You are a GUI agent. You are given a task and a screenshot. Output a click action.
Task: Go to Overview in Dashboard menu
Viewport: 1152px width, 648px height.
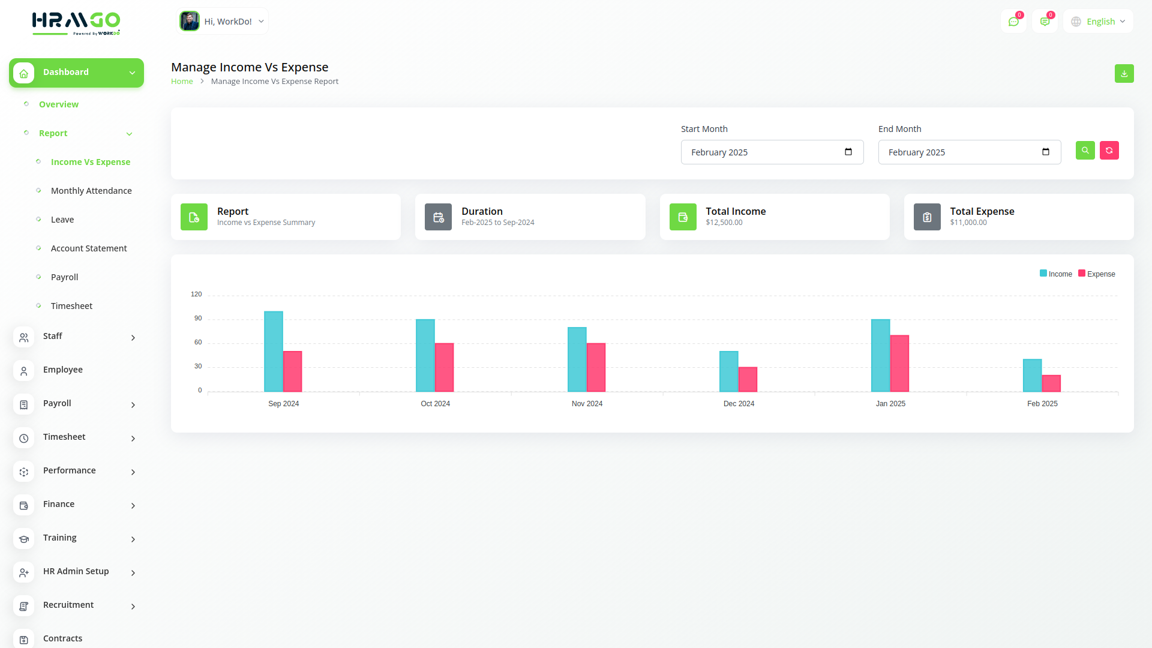(x=59, y=104)
